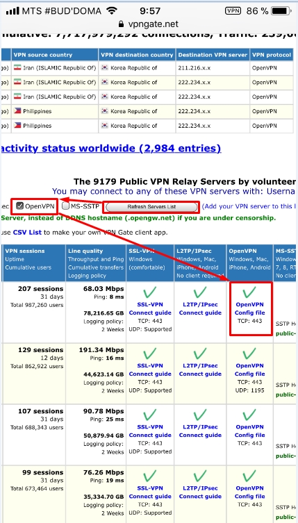Download OpenVPN Config file for 99 sessions server

coord(249,492)
